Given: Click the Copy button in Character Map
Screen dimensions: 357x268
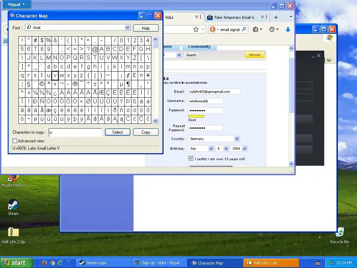Looking at the screenshot, I should click(x=146, y=132).
